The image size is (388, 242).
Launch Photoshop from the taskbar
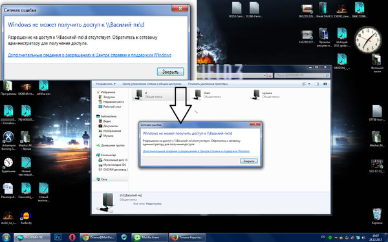coord(58,237)
